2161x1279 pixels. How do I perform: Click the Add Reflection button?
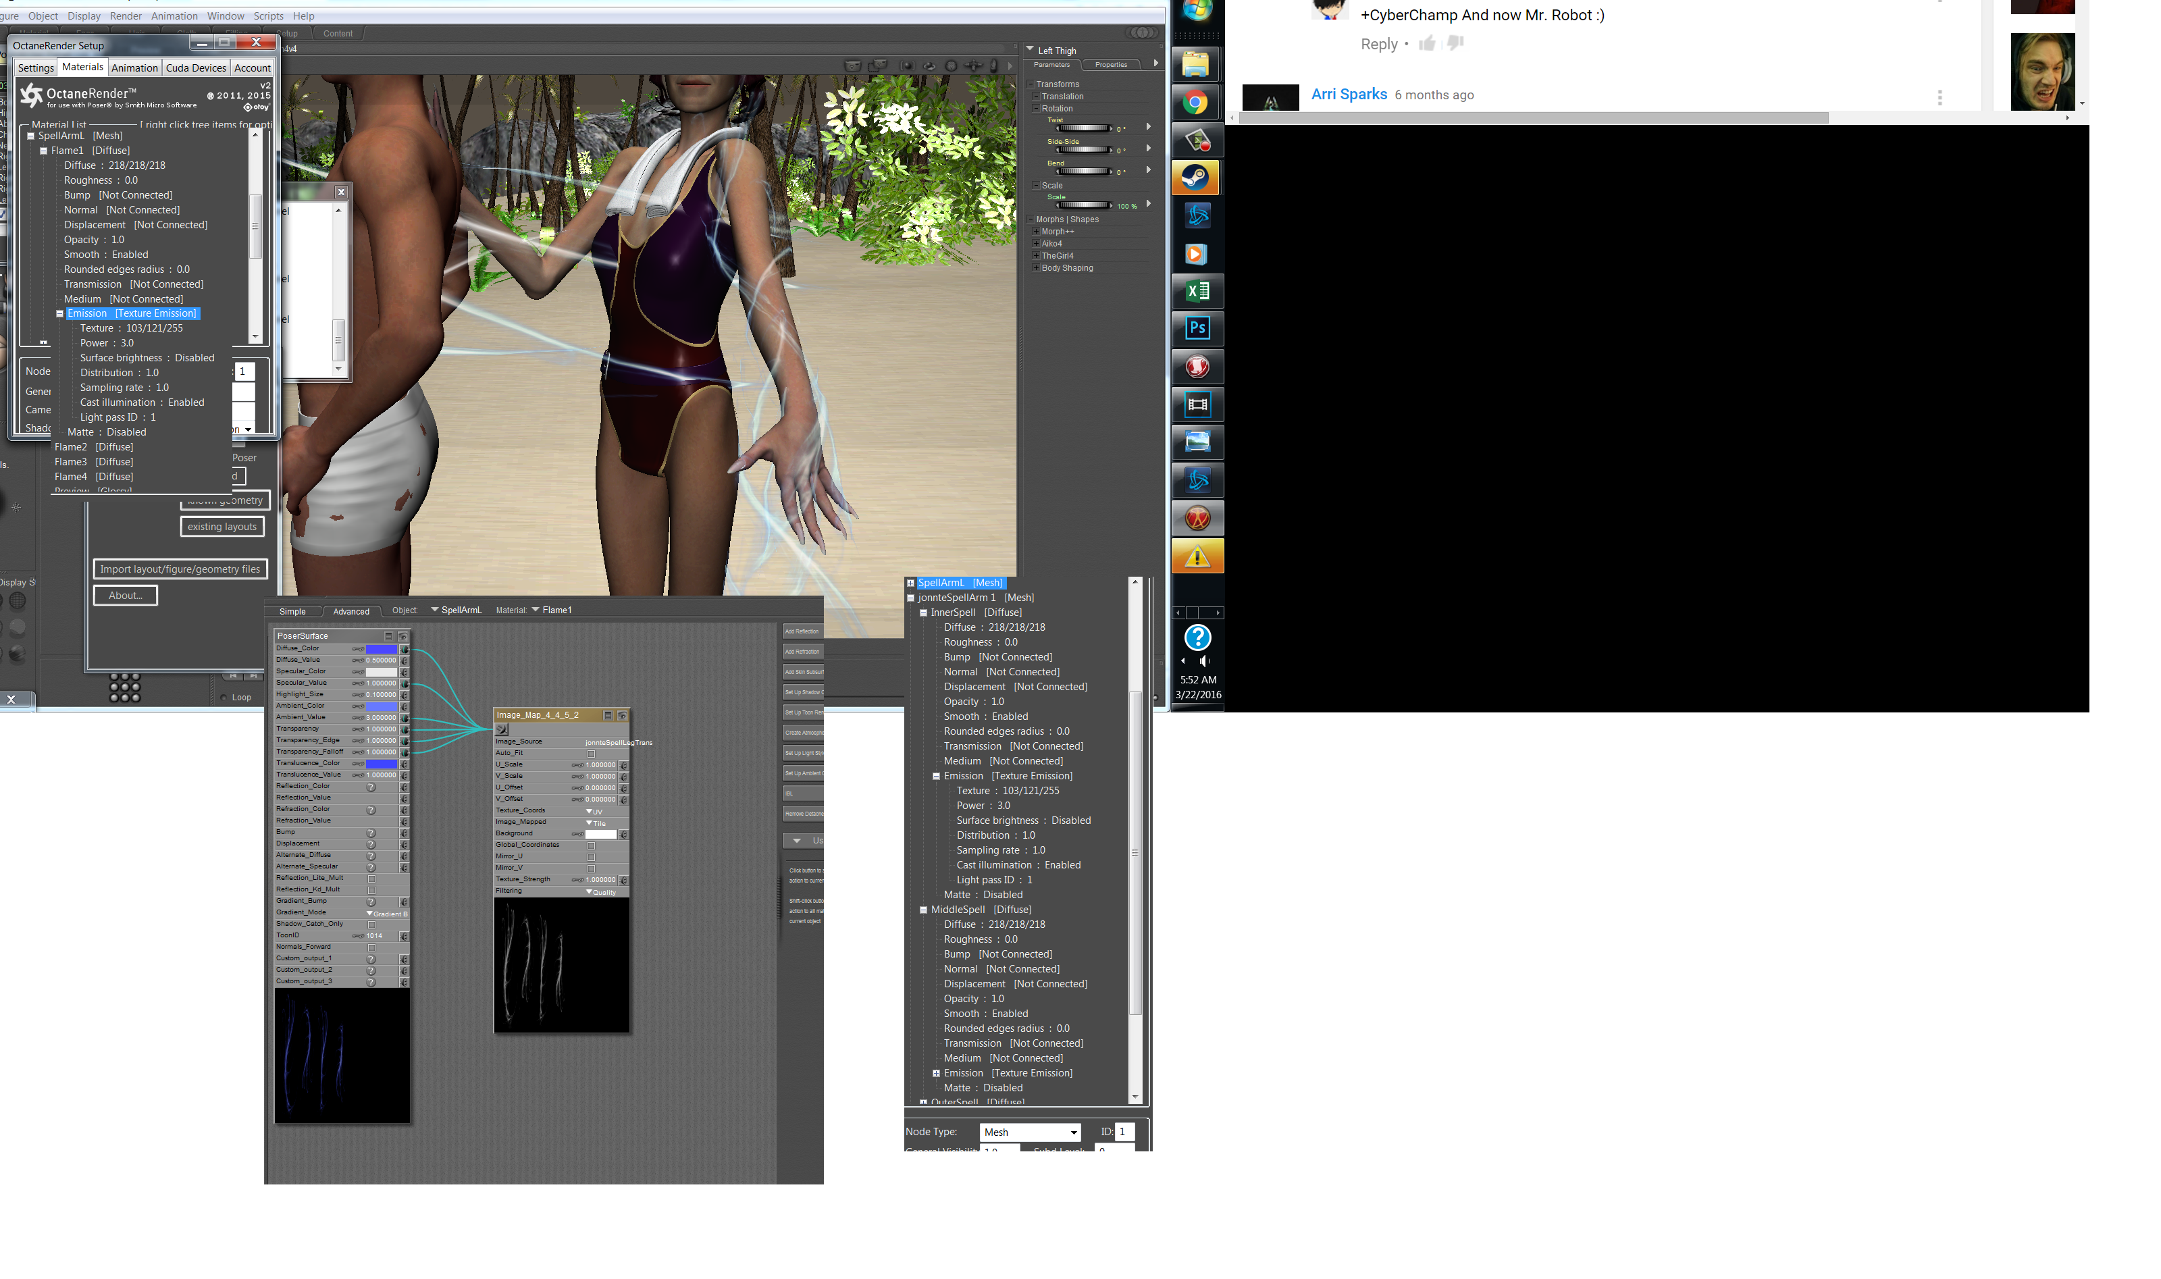tap(802, 632)
